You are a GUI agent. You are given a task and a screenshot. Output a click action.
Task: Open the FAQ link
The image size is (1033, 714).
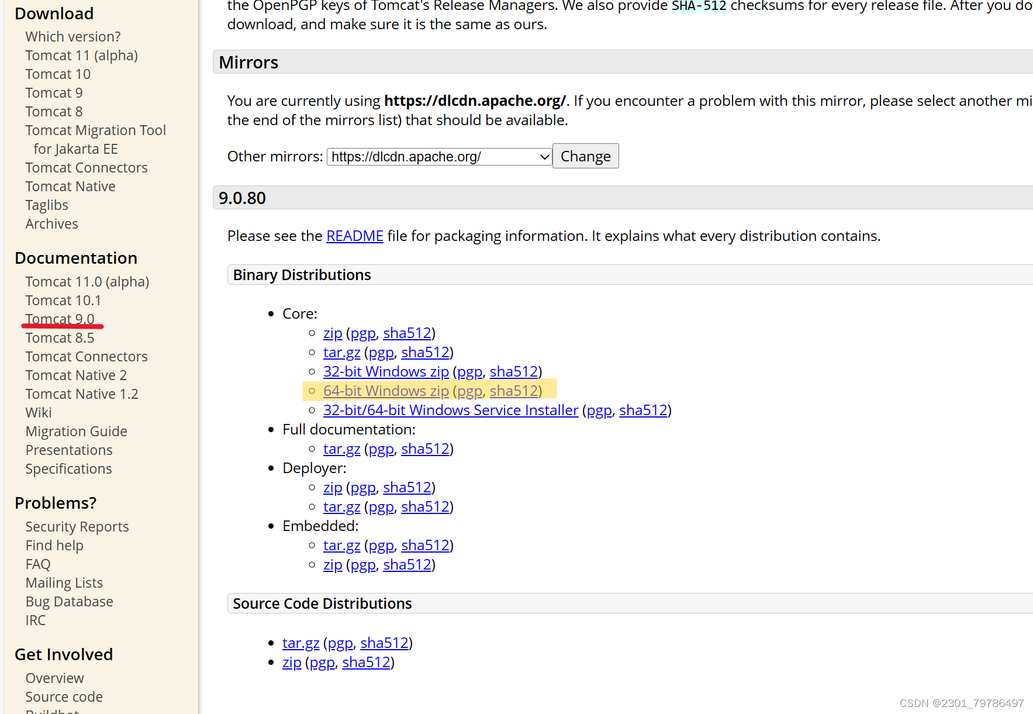(x=38, y=564)
